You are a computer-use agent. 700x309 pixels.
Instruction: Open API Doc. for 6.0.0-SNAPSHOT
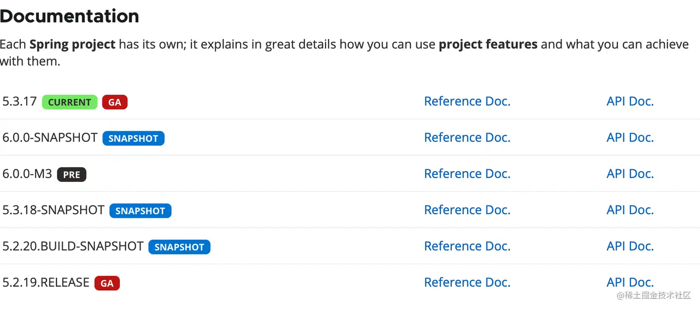click(630, 137)
